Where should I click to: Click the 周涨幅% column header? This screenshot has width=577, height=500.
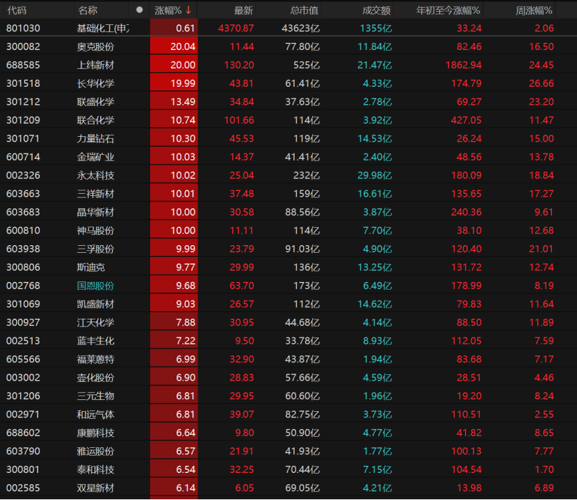click(x=534, y=10)
